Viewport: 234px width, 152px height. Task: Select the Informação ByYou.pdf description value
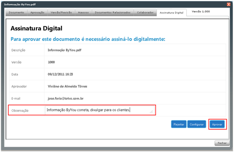[64, 50]
